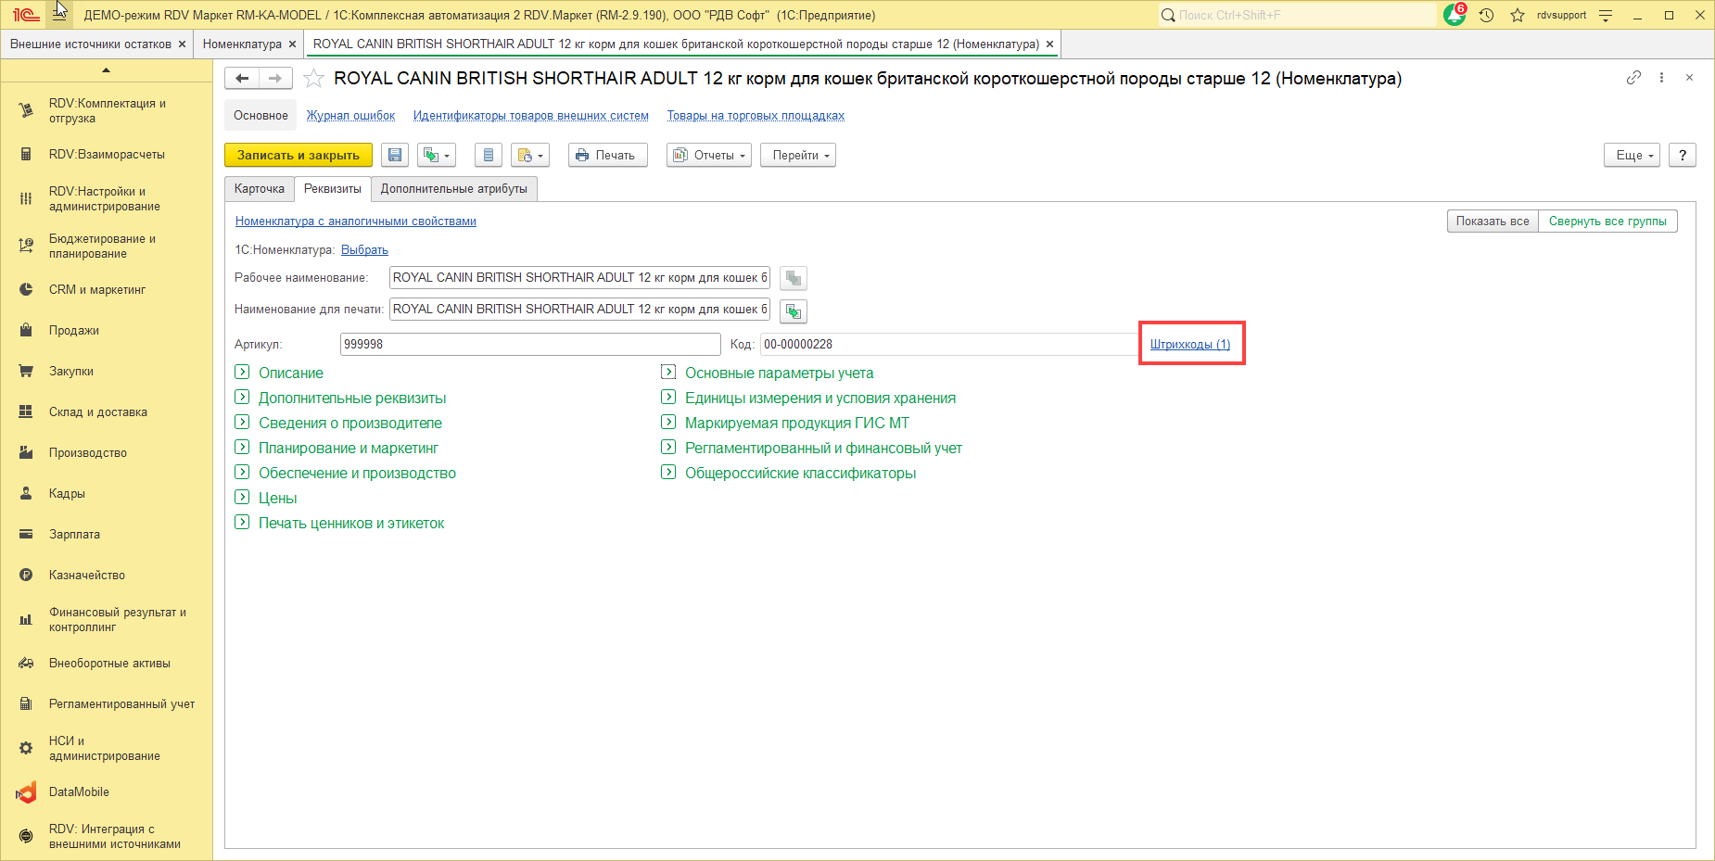The width and height of the screenshot is (1715, 861).
Task: Open the Штрихкоды (1) link
Action: (1190, 345)
